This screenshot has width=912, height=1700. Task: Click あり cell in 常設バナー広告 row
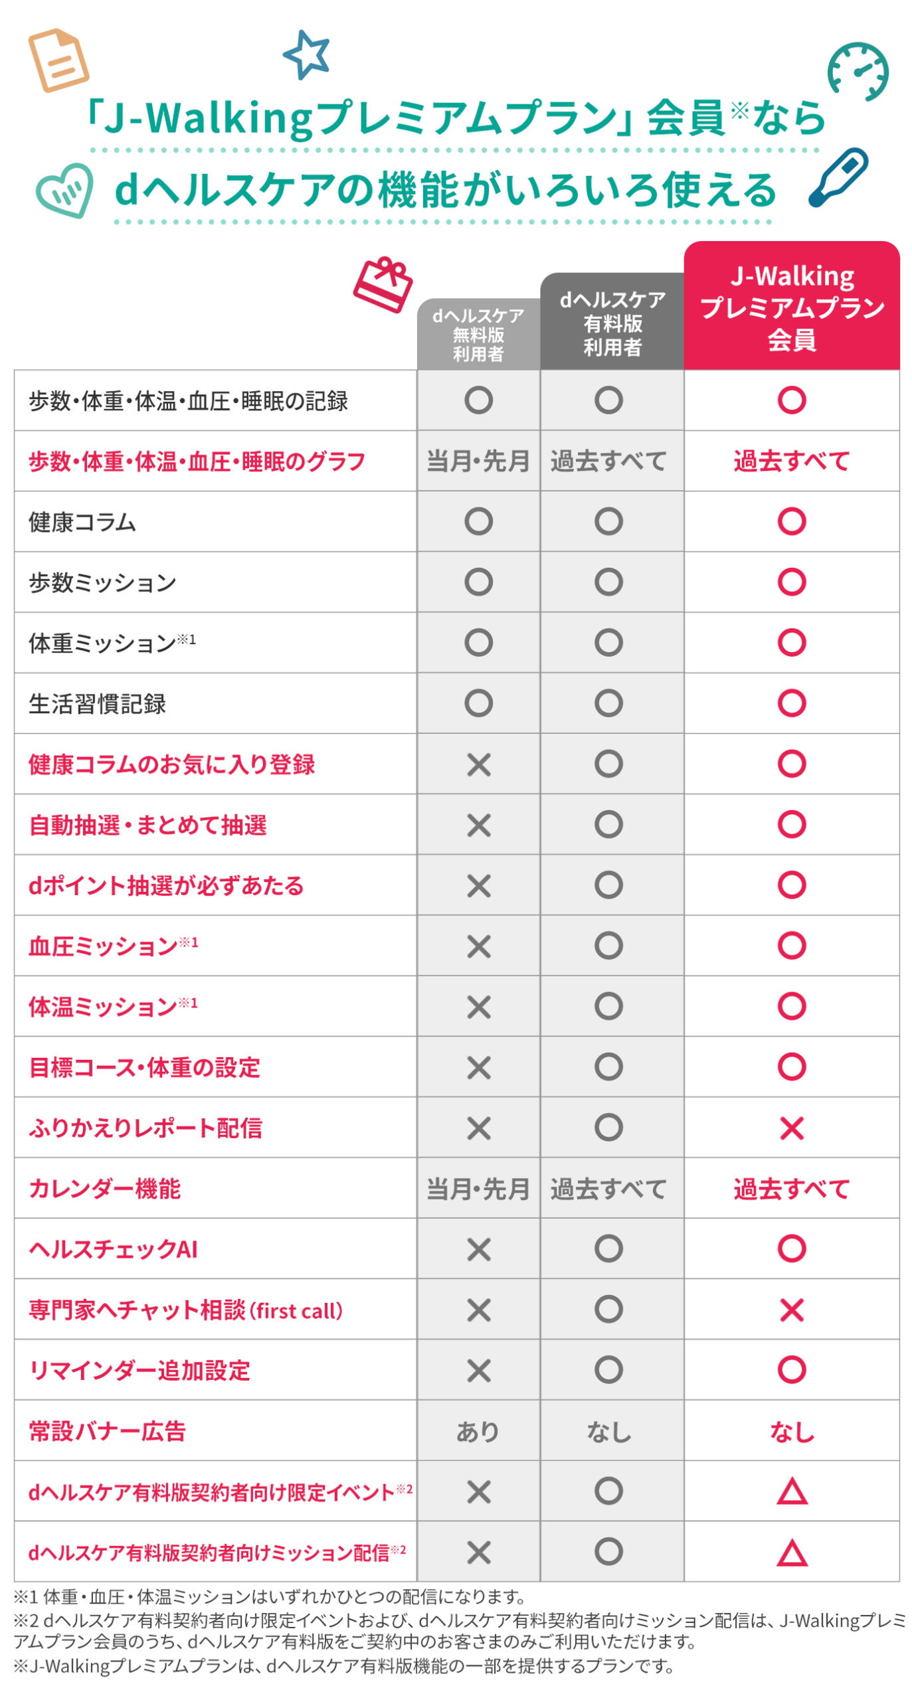(478, 1429)
